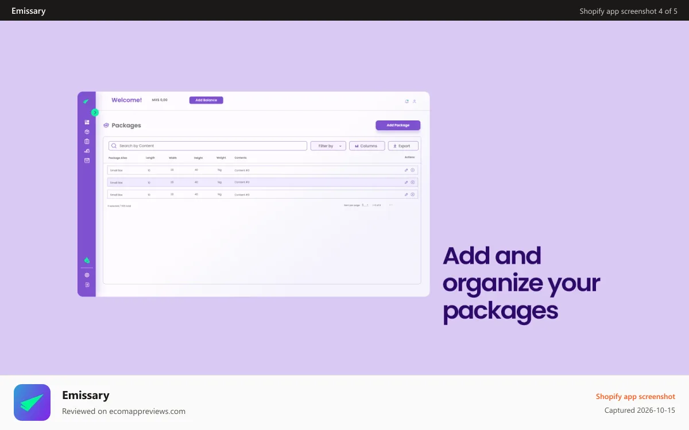Image resolution: width=689 pixels, height=430 pixels.
Task: Click the Length column header
Action: [150, 158]
